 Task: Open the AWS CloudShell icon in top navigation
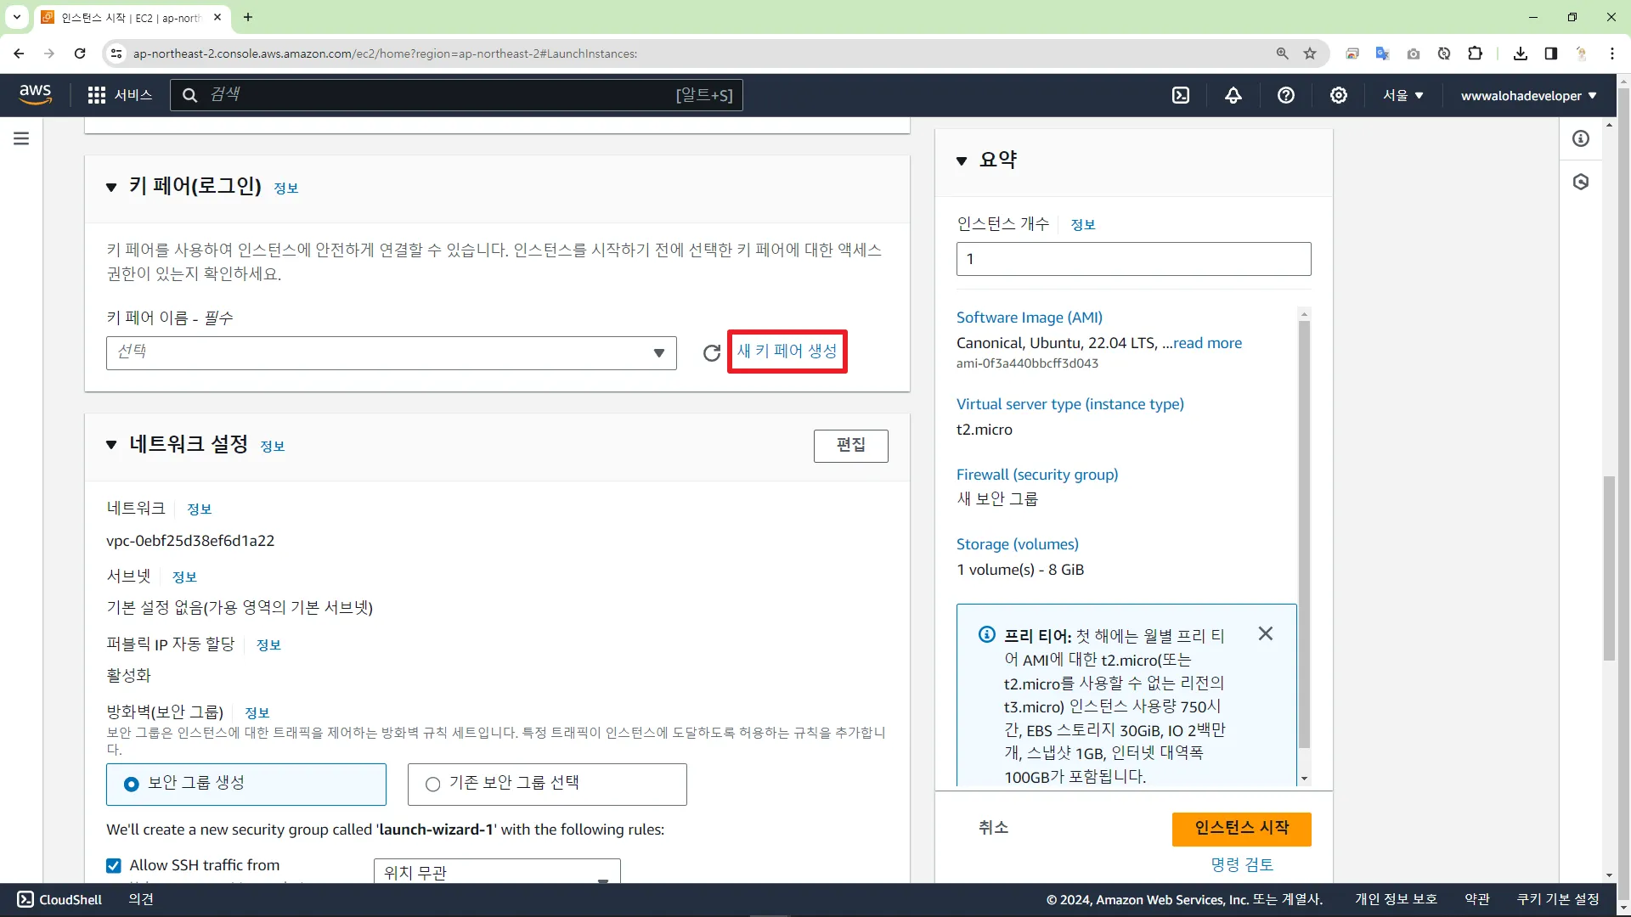click(x=1181, y=95)
